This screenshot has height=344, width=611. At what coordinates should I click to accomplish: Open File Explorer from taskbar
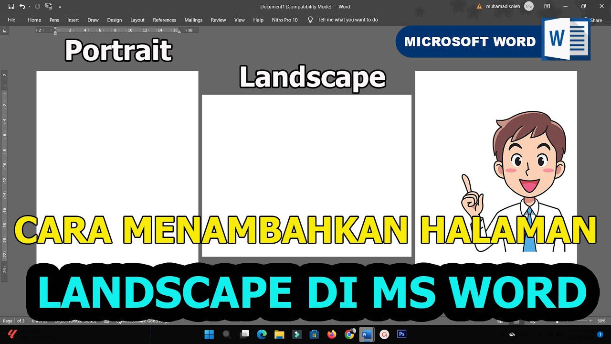point(279,334)
